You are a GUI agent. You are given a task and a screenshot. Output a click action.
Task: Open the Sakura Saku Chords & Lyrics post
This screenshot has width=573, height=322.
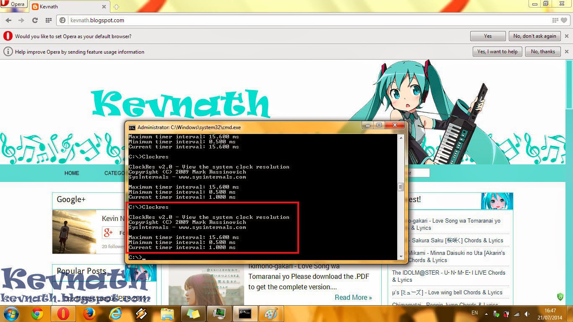(457, 240)
